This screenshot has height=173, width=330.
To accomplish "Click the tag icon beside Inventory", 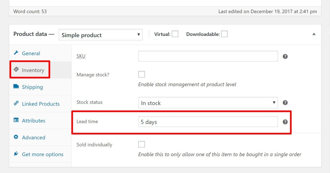I will click(16, 69).
